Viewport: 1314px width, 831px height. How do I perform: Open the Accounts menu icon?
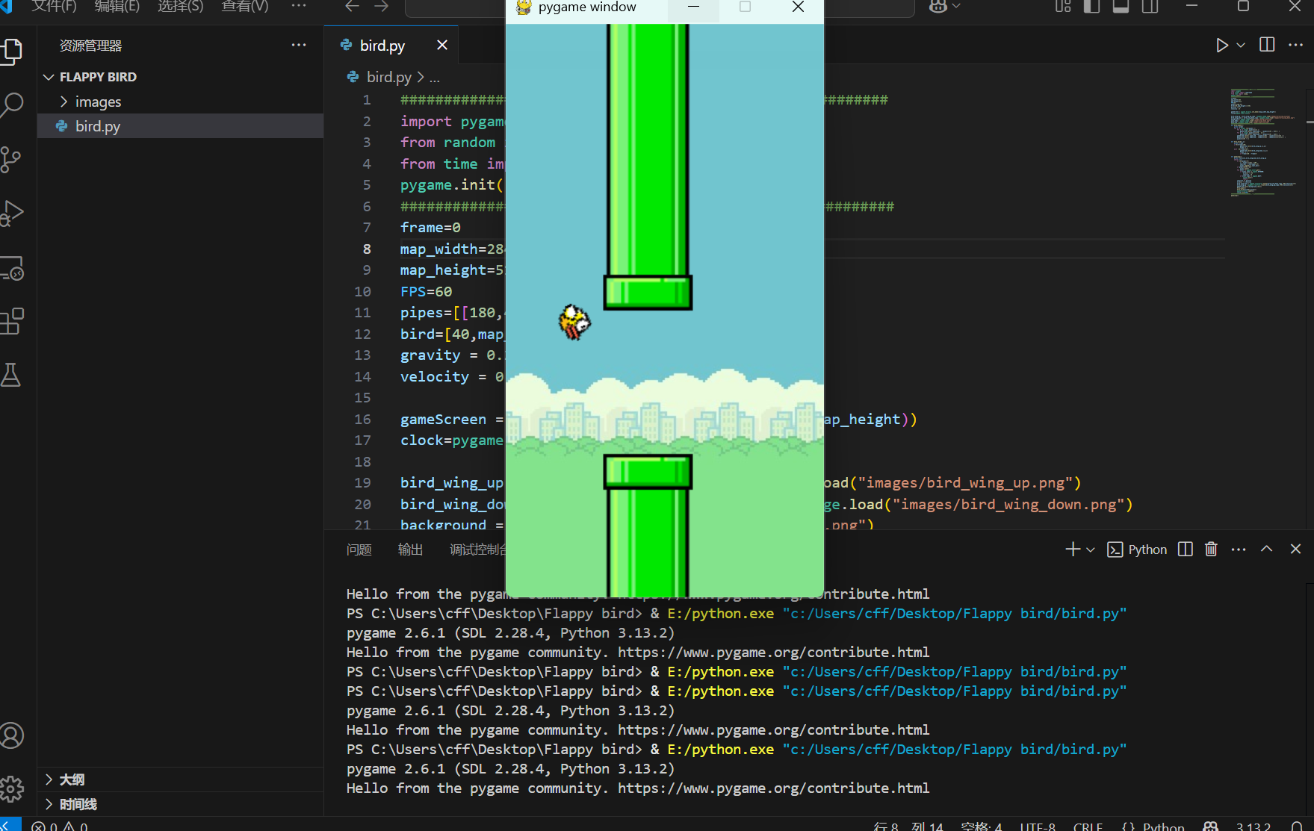tap(11, 735)
